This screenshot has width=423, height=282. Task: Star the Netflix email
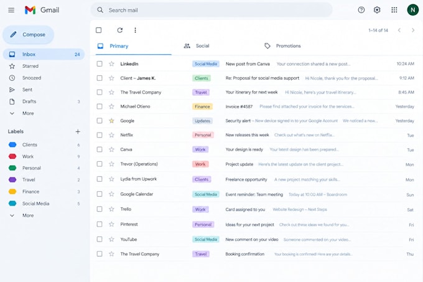pos(111,134)
